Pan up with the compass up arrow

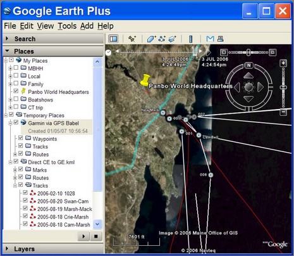(x=248, y=75)
